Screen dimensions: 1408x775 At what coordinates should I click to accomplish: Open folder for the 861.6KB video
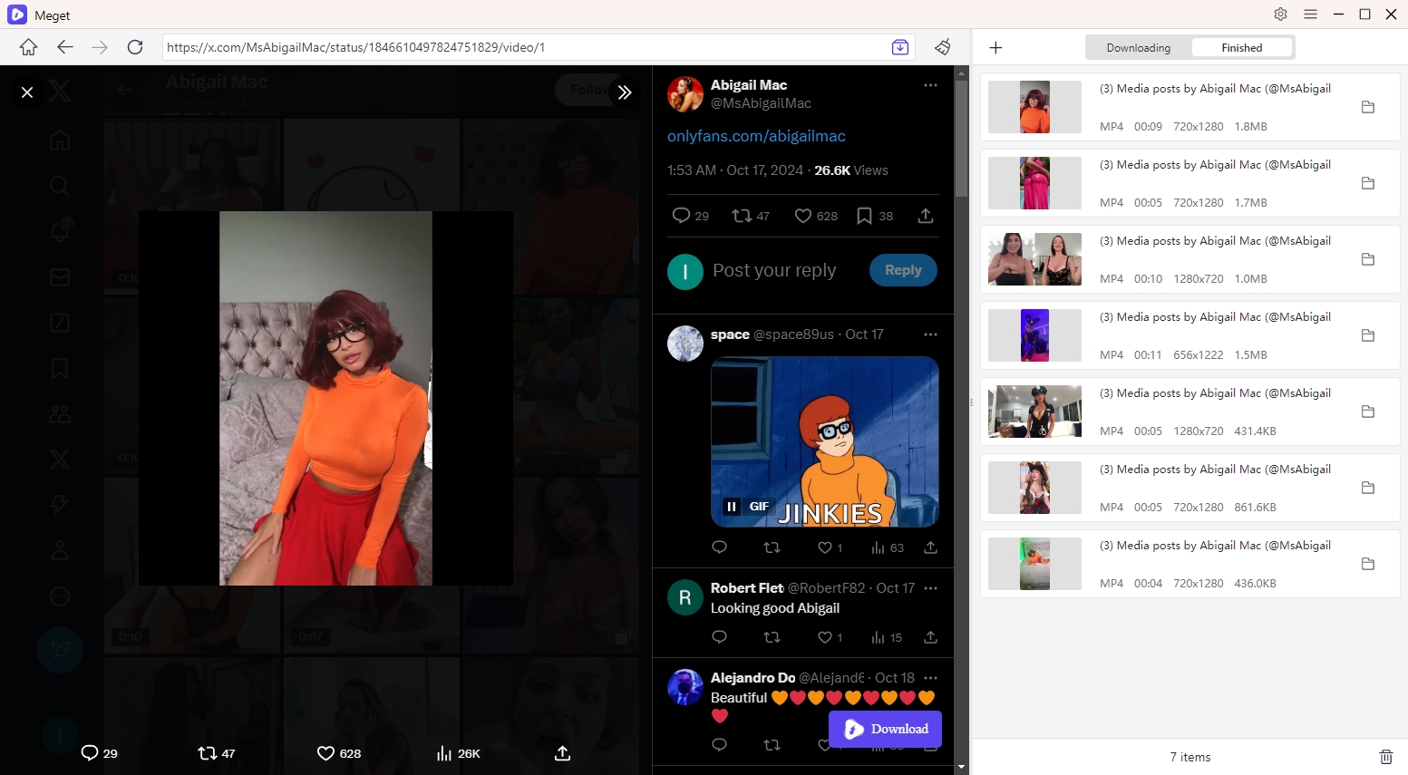(1368, 488)
